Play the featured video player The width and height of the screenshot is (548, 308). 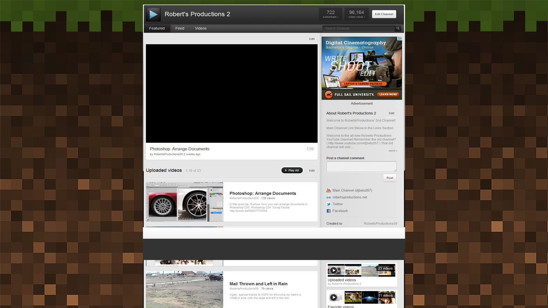tap(232, 93)
